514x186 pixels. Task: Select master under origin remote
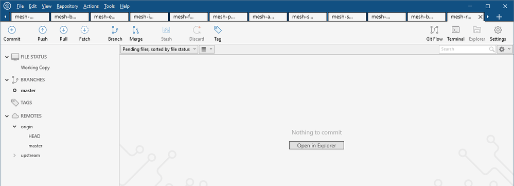point(36,146)
